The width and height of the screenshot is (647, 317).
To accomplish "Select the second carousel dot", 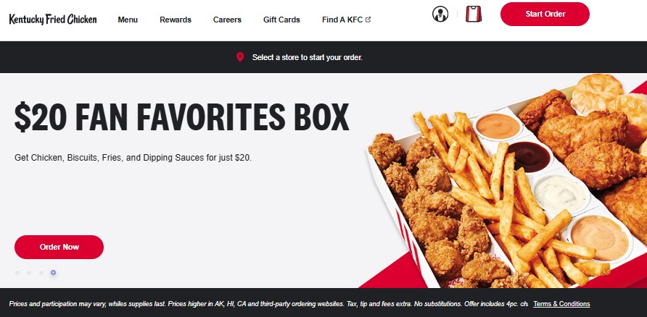I will coord(29,273).
